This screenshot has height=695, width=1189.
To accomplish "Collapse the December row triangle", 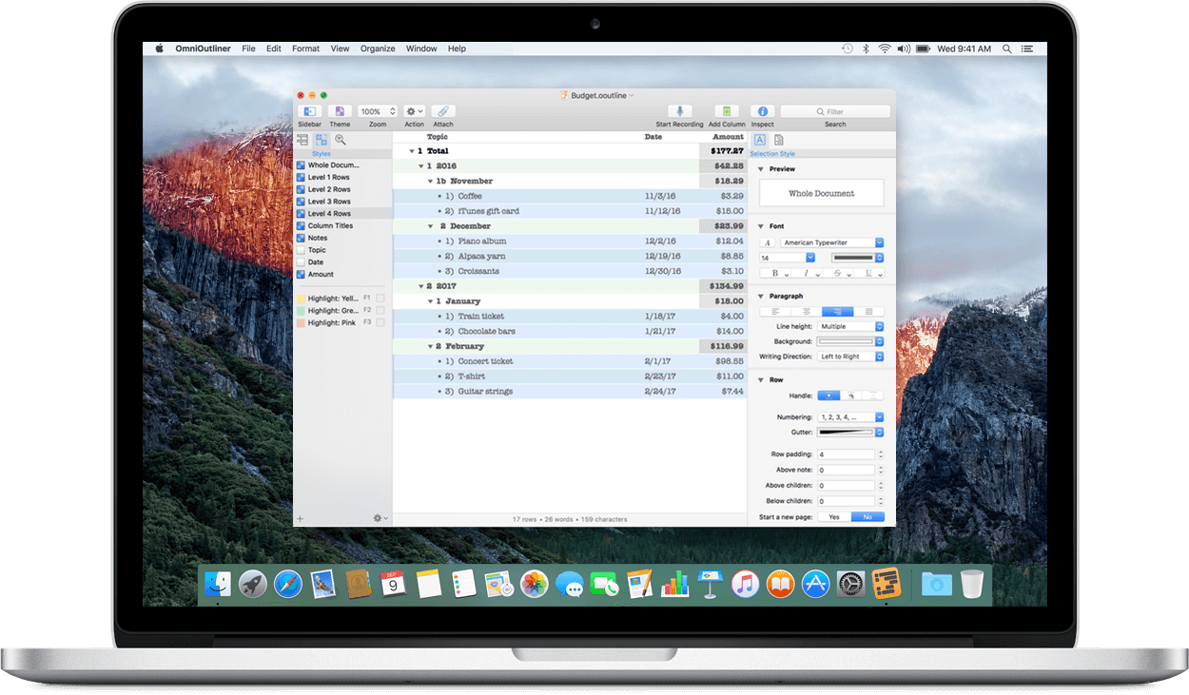I will [431, 226].
